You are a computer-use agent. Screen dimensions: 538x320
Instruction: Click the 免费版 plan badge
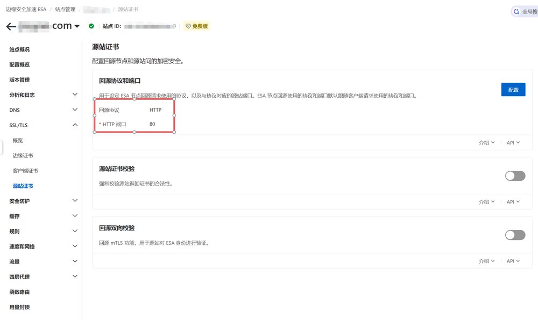point(196,26)
